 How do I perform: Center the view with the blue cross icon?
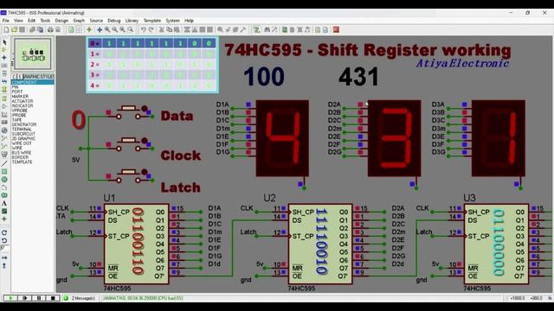(100, 30)
